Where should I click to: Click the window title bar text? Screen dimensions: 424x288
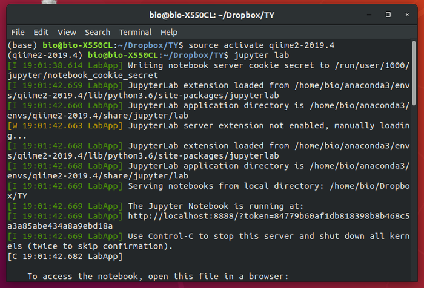click(211, 13)
